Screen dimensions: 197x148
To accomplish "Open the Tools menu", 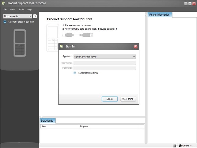I will point(21,9).
